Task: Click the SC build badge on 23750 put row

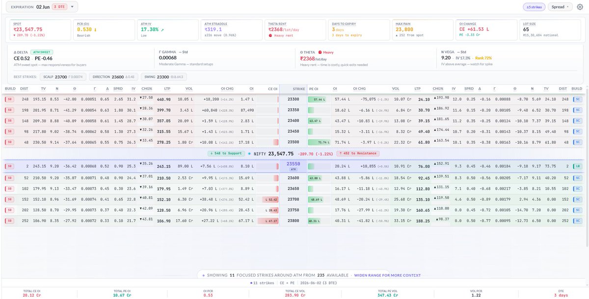Action: [x=577, y=210]
